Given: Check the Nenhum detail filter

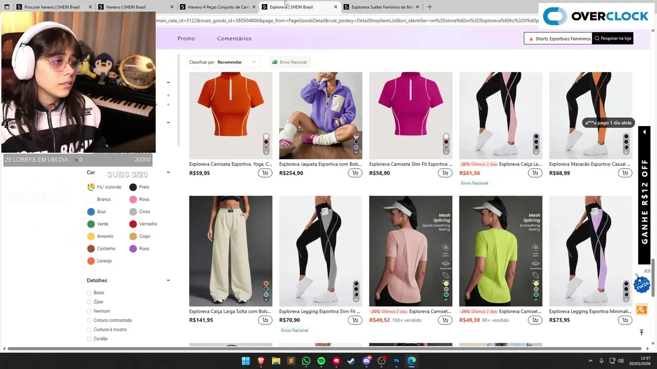Looking at the screenshot, I should point(89,311).
